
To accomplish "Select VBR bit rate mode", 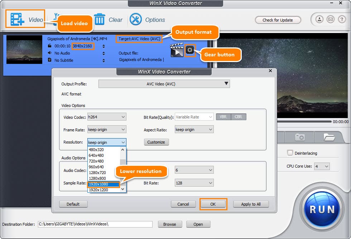I will (x=223, y=117).
